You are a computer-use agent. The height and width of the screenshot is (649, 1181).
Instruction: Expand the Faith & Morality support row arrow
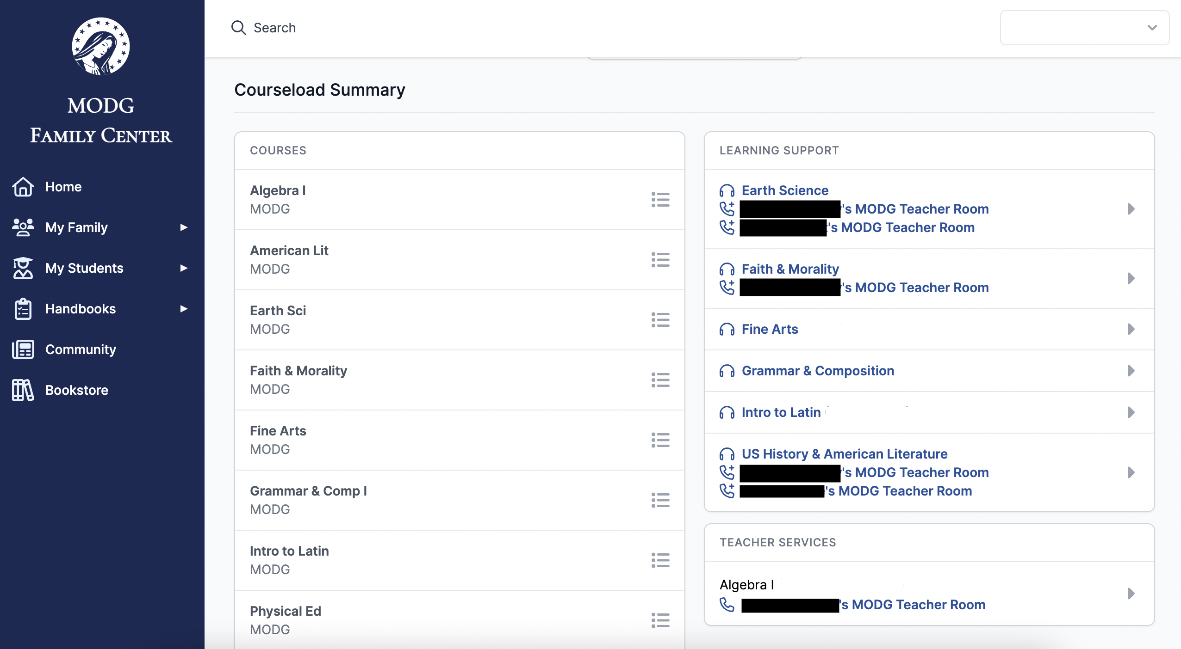coord(1131,278)
